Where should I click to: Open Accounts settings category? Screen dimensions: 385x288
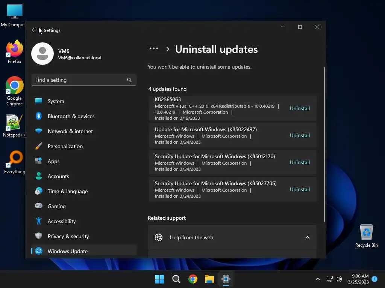tap(84, 176)
